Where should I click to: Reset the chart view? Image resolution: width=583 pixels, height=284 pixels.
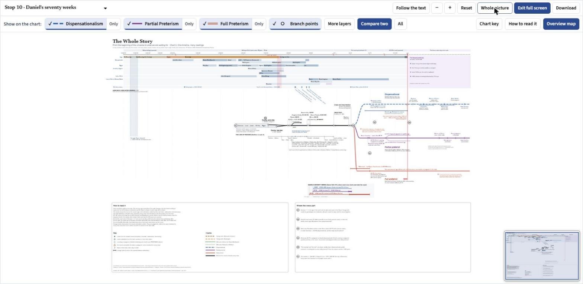[466, 8]
